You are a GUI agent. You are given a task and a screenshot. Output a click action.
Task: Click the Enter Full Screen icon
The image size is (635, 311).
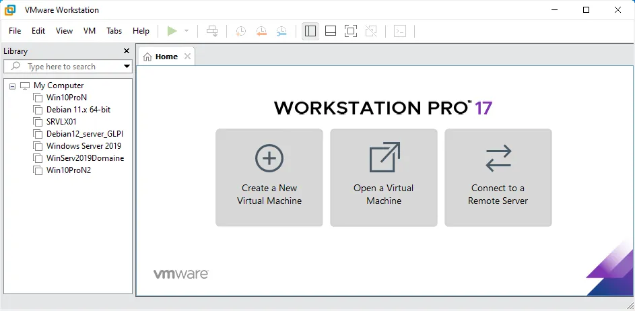coord(351,31)
